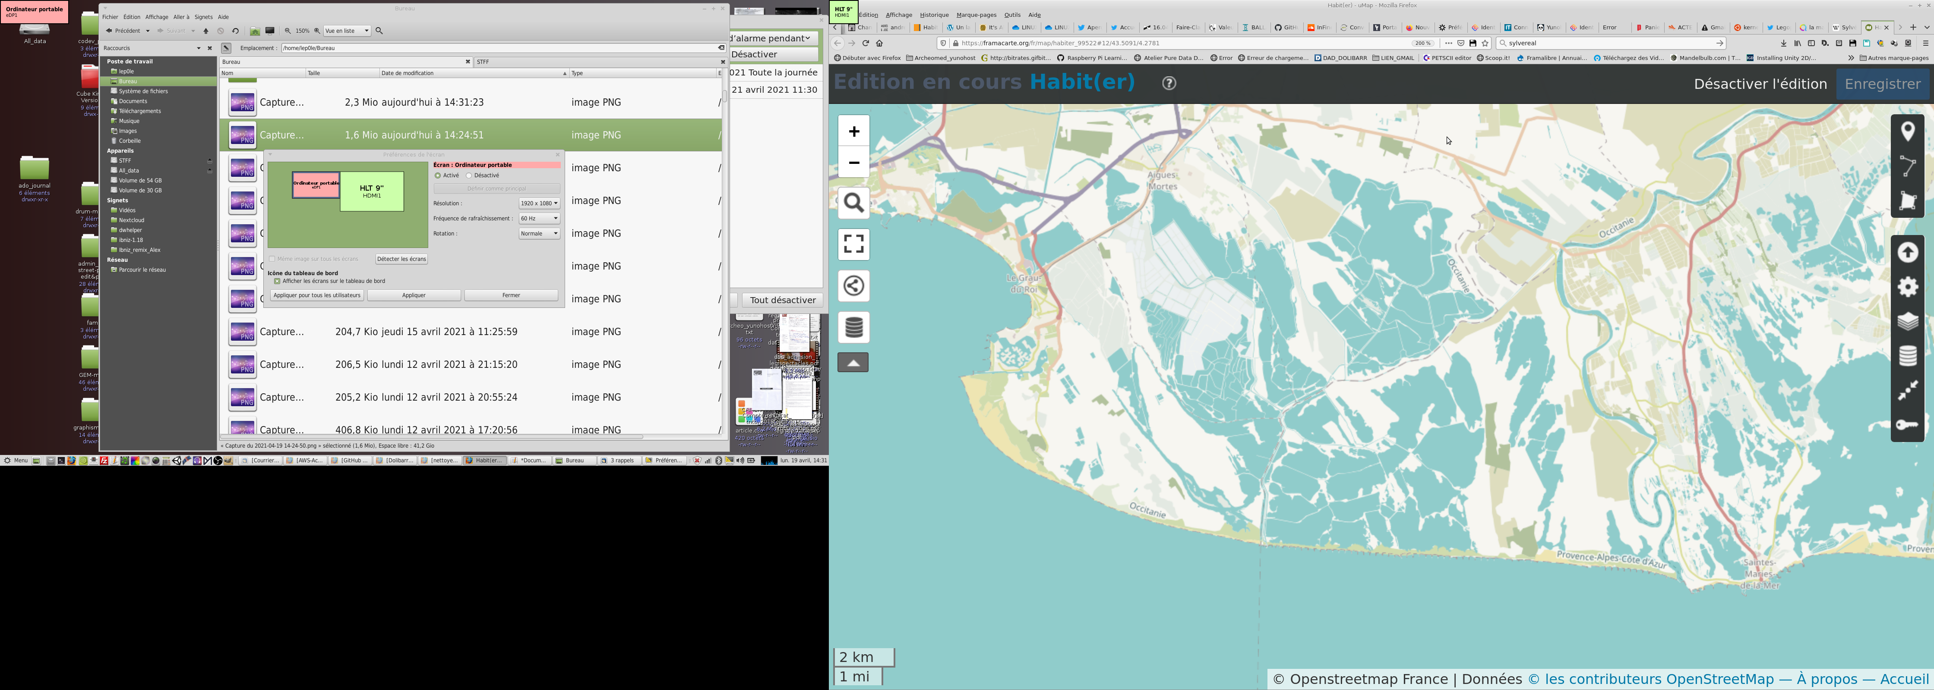
Task: Open the refresh rate 60 Hz dropdown
Action: point(539,218)
